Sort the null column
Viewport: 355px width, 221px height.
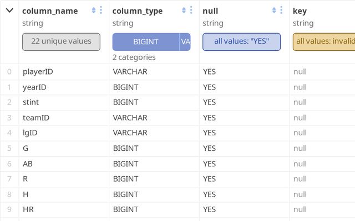click(x=274, y=10)
